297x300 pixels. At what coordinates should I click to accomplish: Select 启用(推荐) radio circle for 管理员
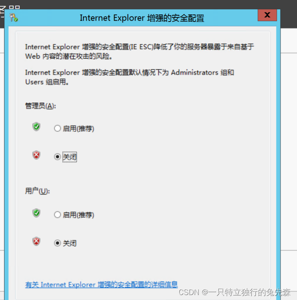point(57,129)
